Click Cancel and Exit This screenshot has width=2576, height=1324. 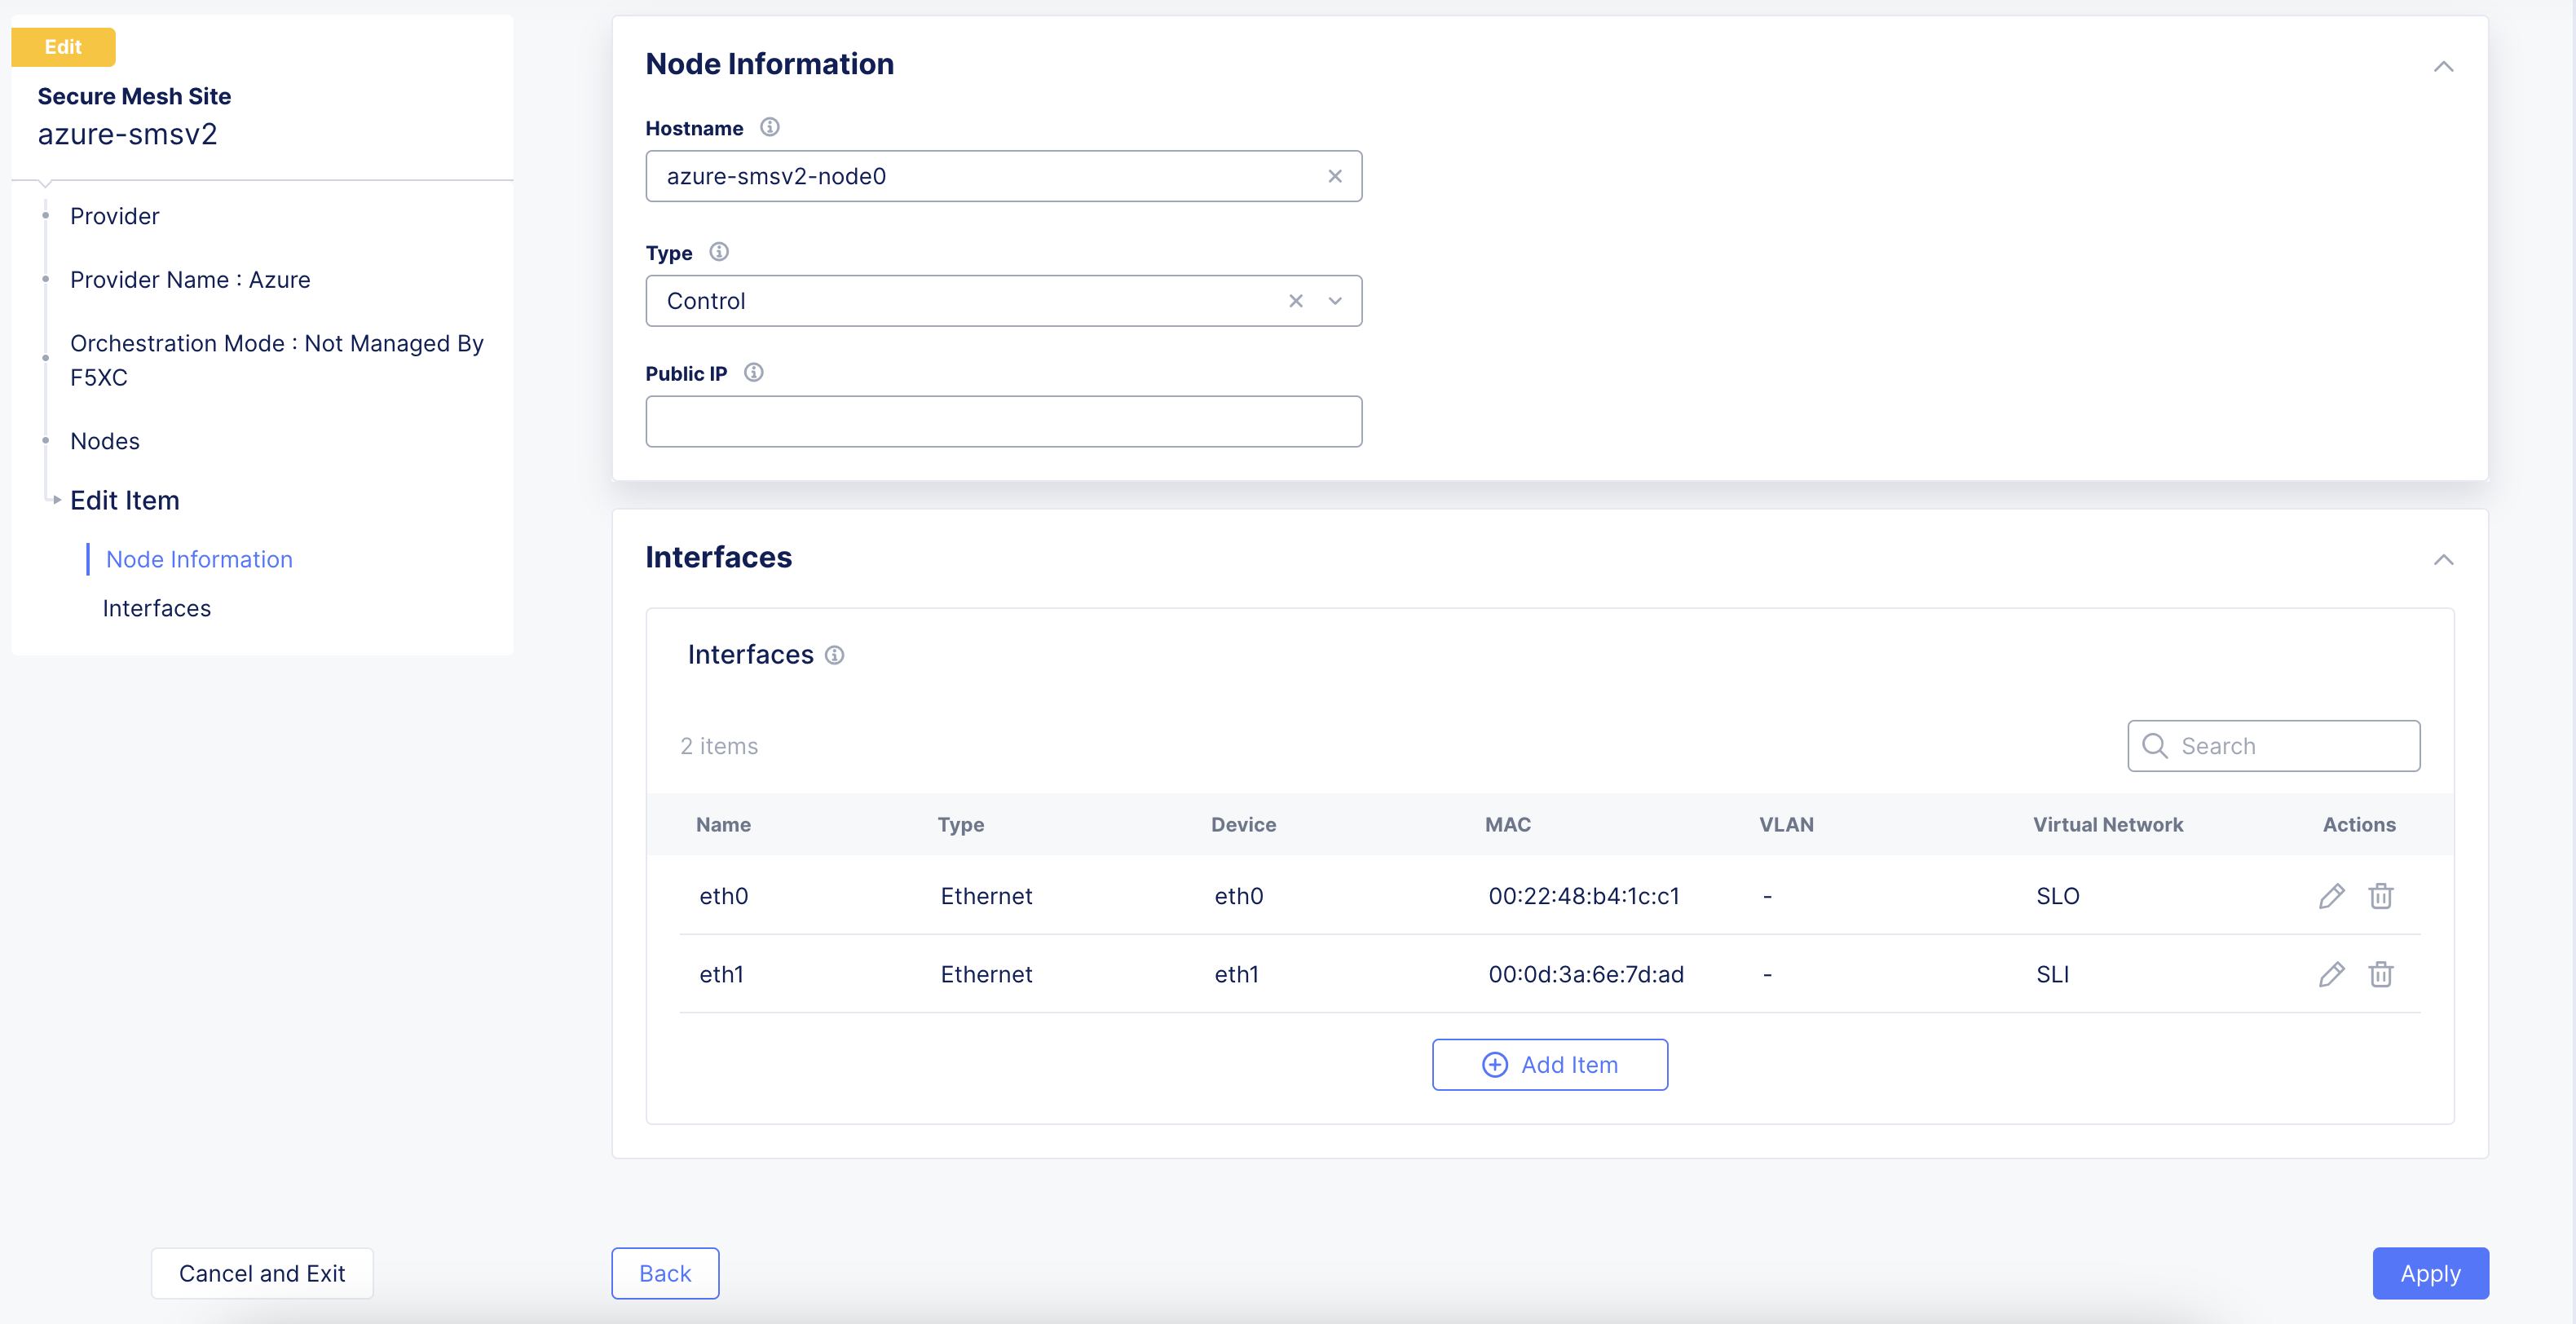coord(262,1273)
